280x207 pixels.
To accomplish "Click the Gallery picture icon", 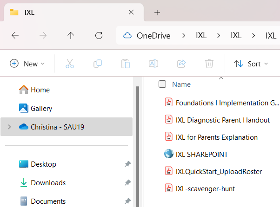I will point(24,108).
